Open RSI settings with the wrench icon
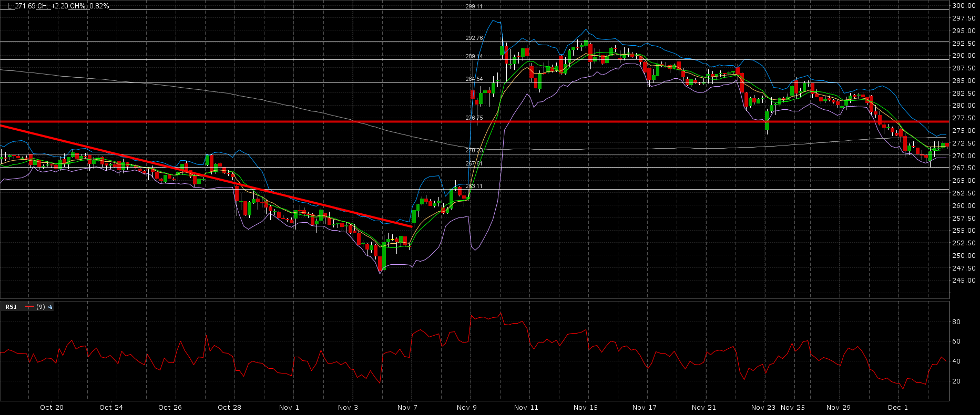The height and width of the screenshot is (415, 980). [50, 307]
